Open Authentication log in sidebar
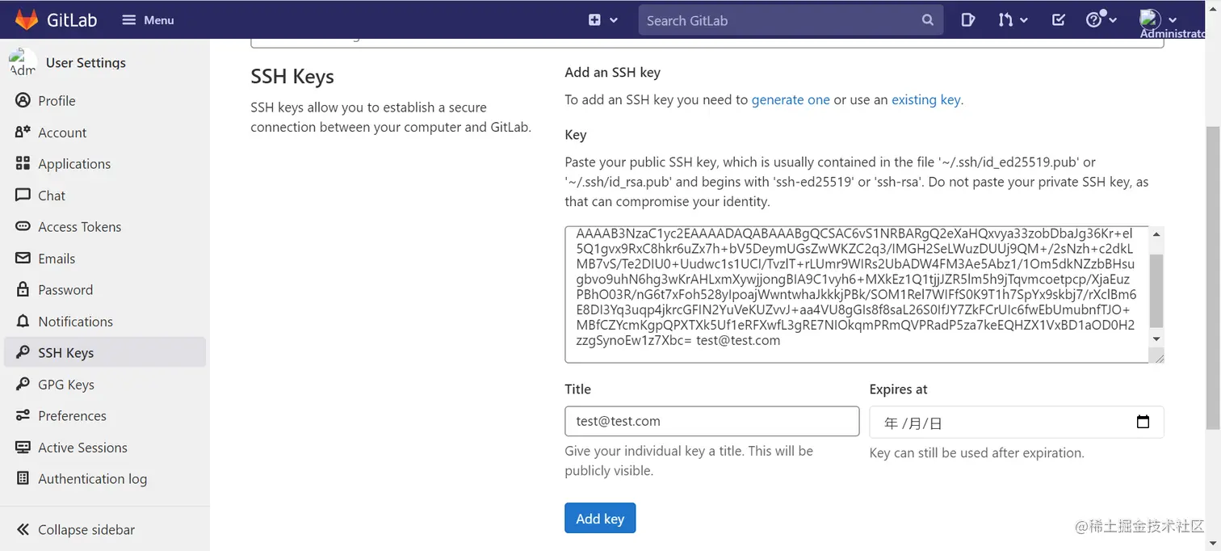 click(x=92, y=479)
